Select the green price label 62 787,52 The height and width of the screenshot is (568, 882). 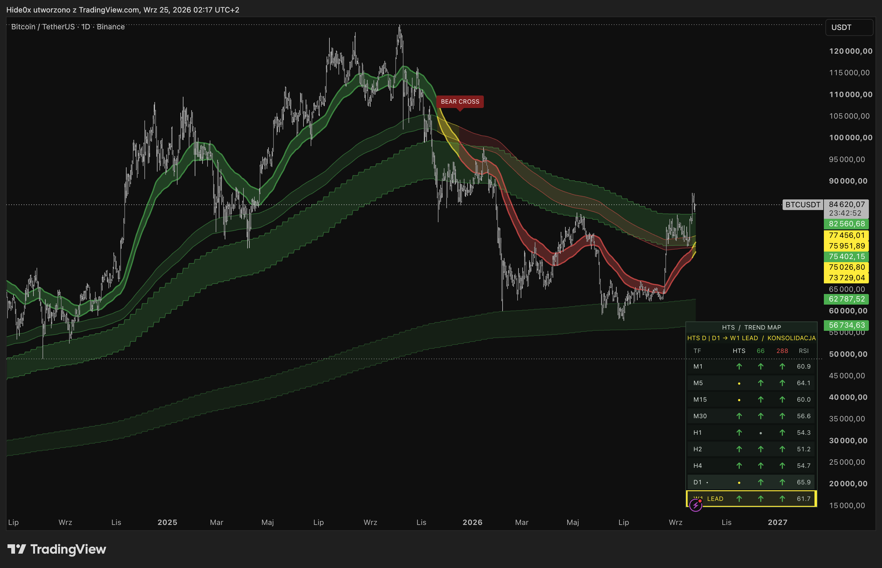(846, 299)
